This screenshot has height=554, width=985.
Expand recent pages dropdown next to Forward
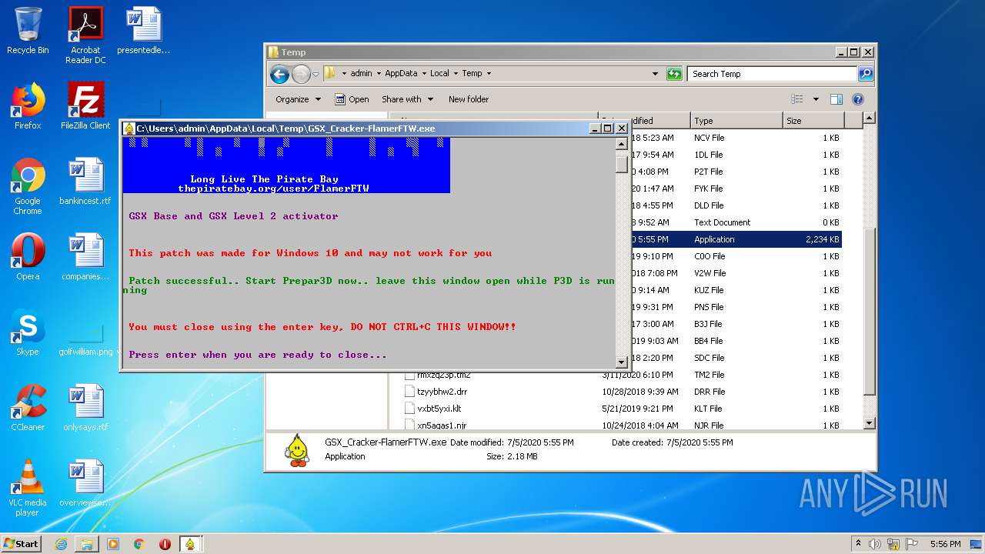(x=316, y=75)
